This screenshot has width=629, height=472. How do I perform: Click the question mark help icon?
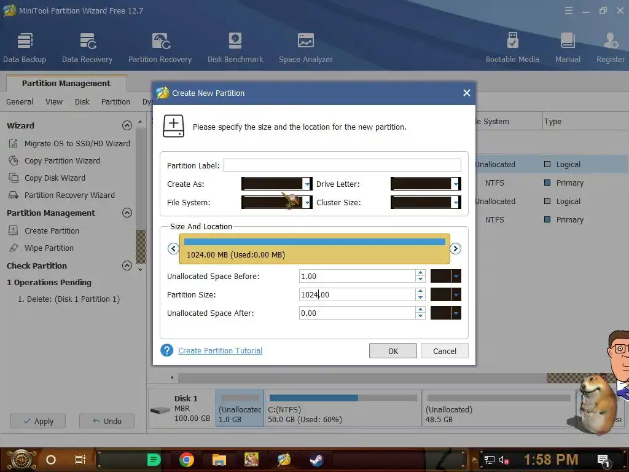[x=167, y=350]
